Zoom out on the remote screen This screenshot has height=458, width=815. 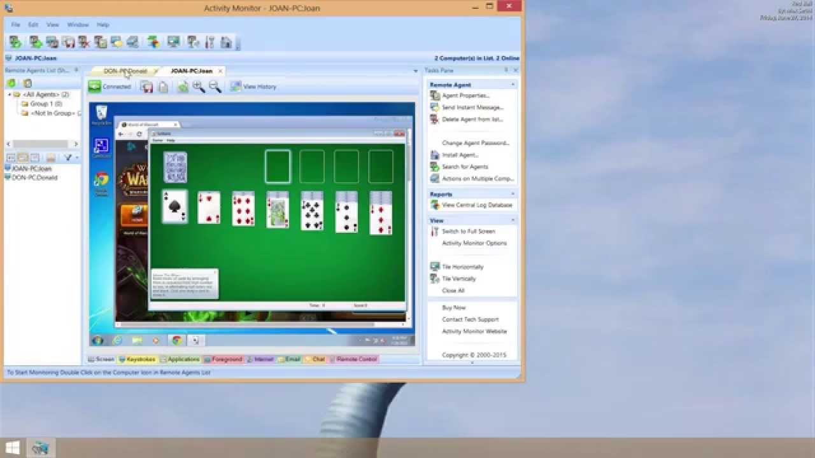pyautogui.click(x=215, y=87)
